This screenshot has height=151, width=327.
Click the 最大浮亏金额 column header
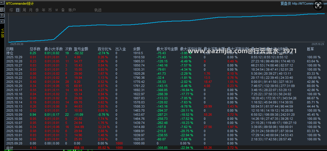(167, 49)
